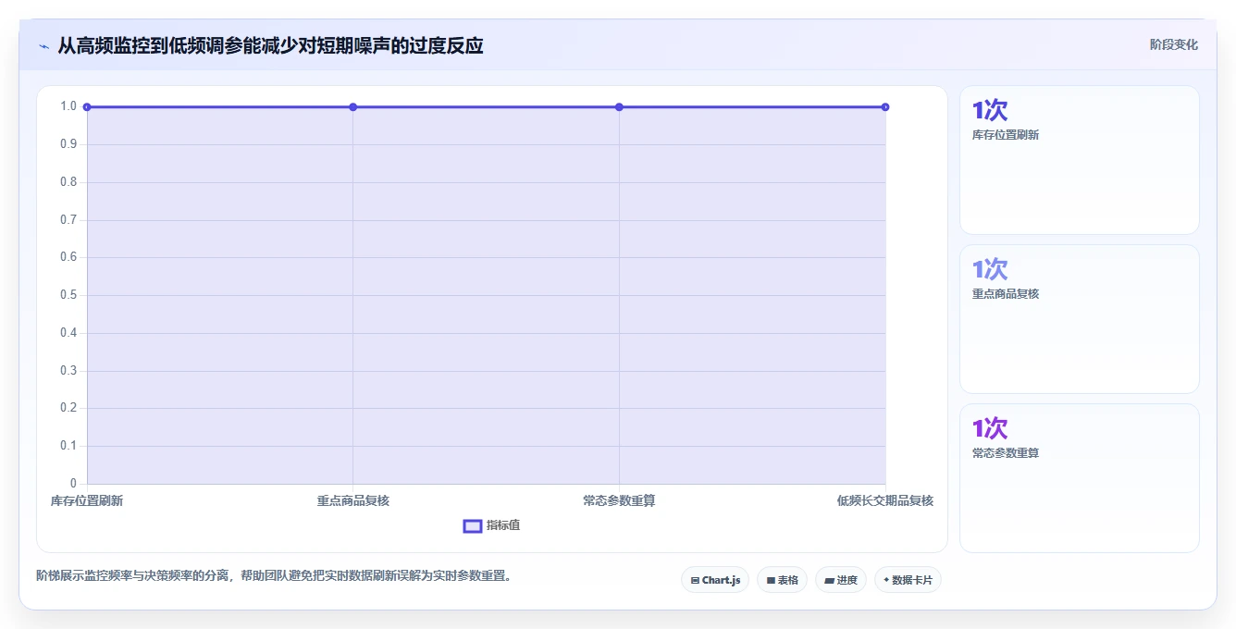The image size is (1236, 629).
Task: Open the 重点商品复核 1次 stat card
Action: click(x=1080, y=319)
